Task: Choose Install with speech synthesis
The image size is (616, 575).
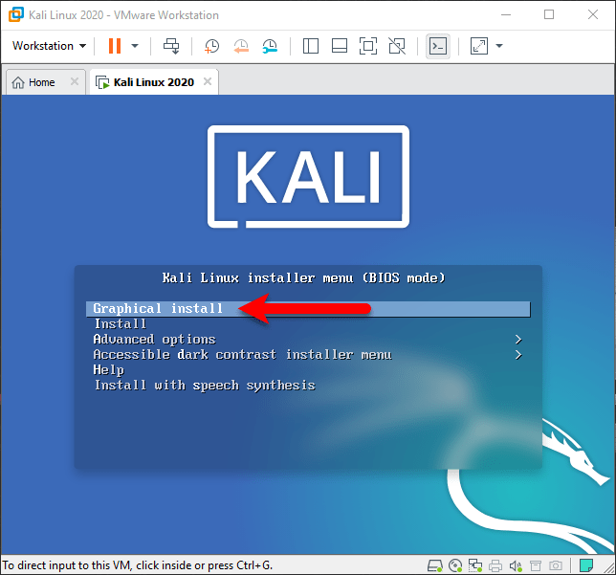Action: point(205,386)
